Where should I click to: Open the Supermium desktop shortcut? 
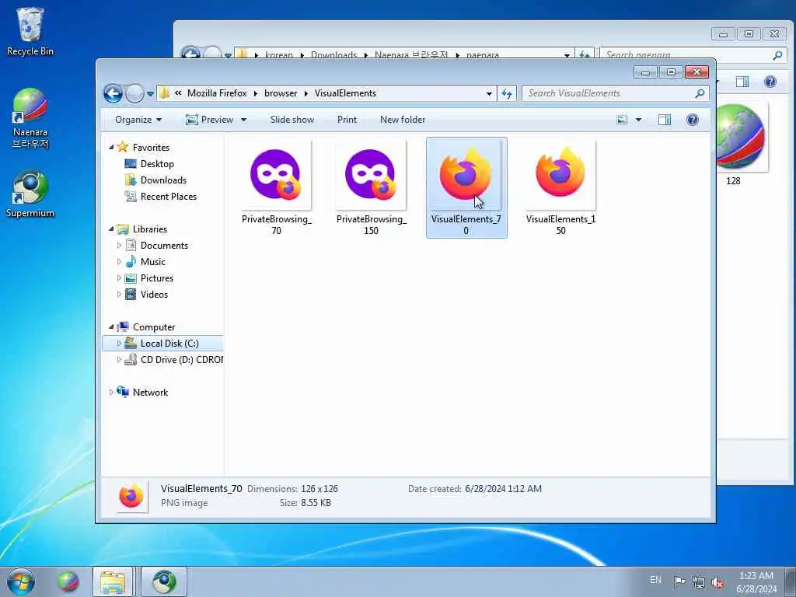point(30,194)
